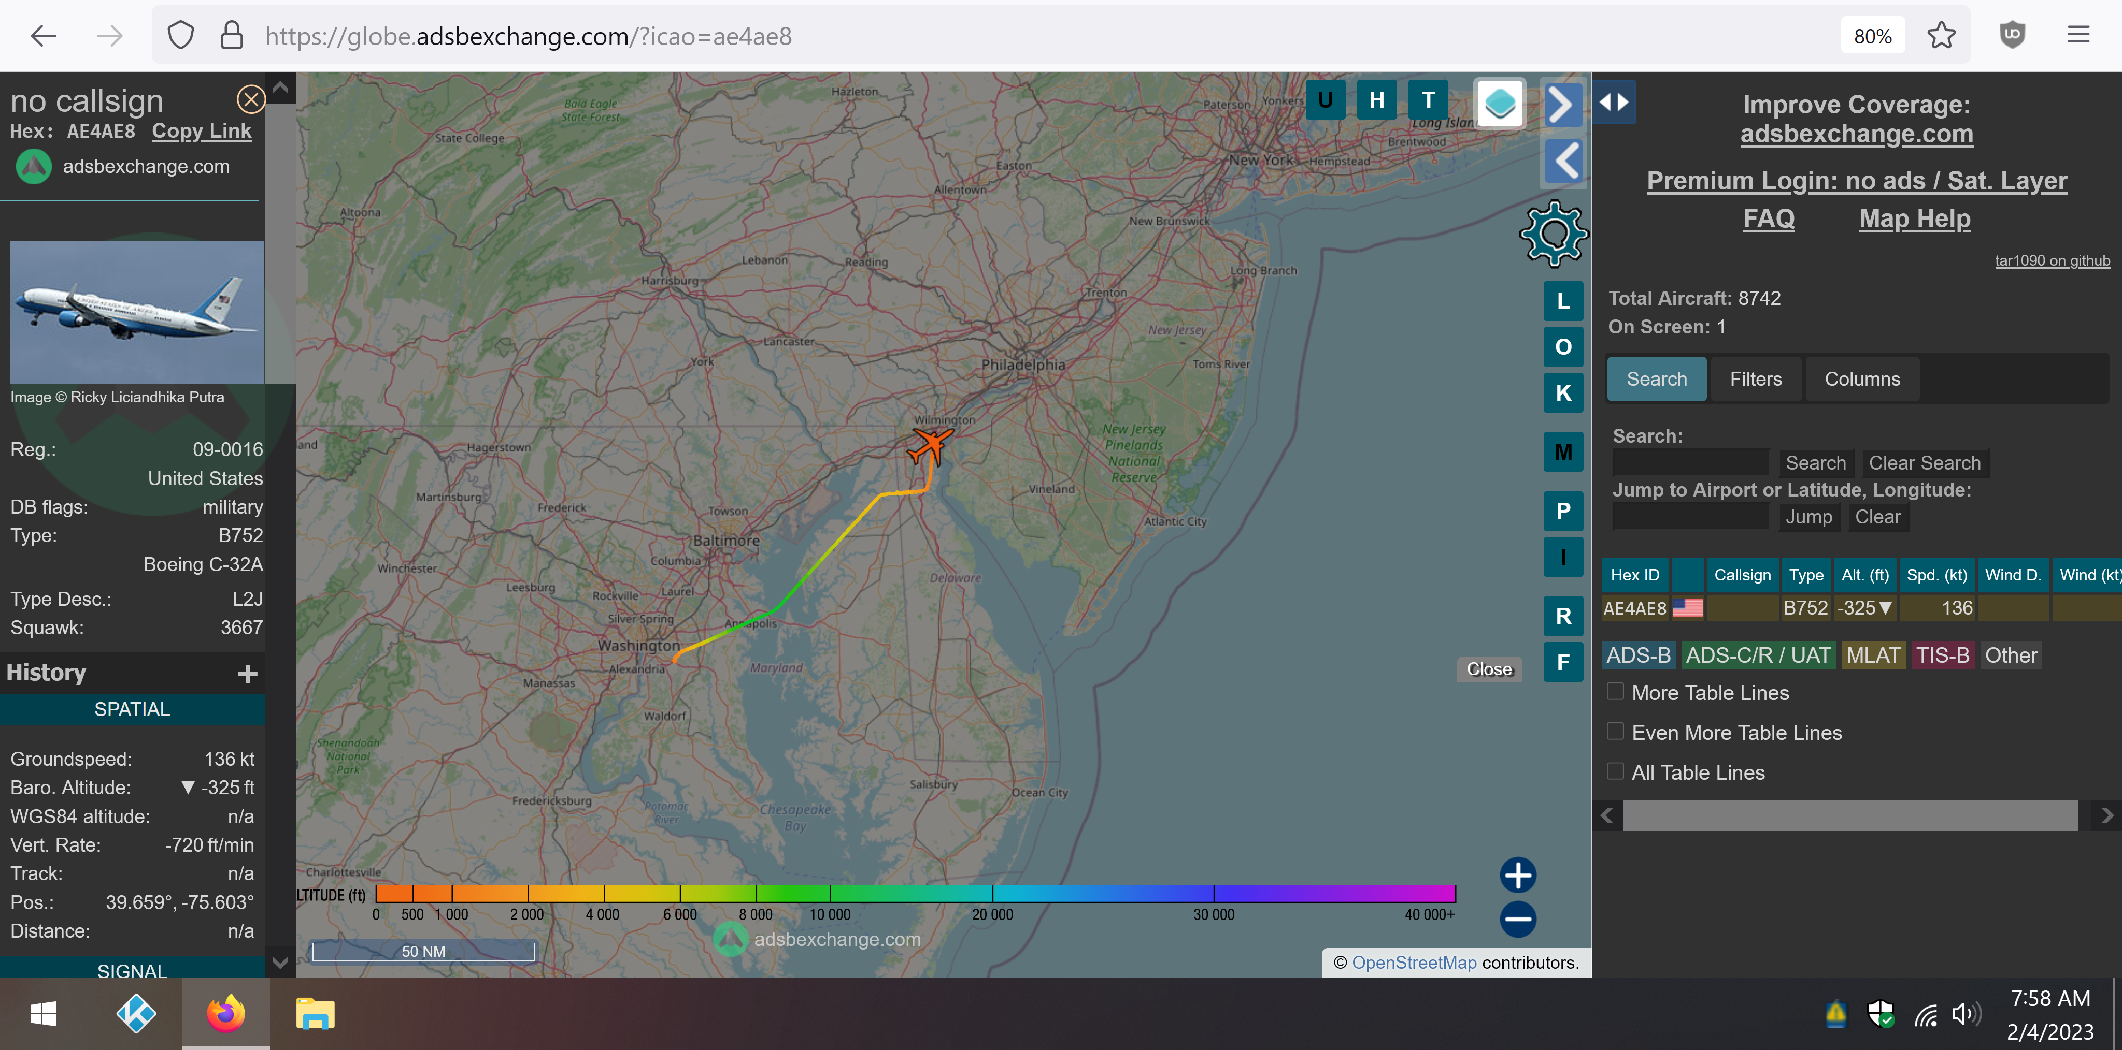The width and height of the screenshot is (2122, 1050).
Task: Open the Firefox hamburger menu
Action: pos(2078,35)
